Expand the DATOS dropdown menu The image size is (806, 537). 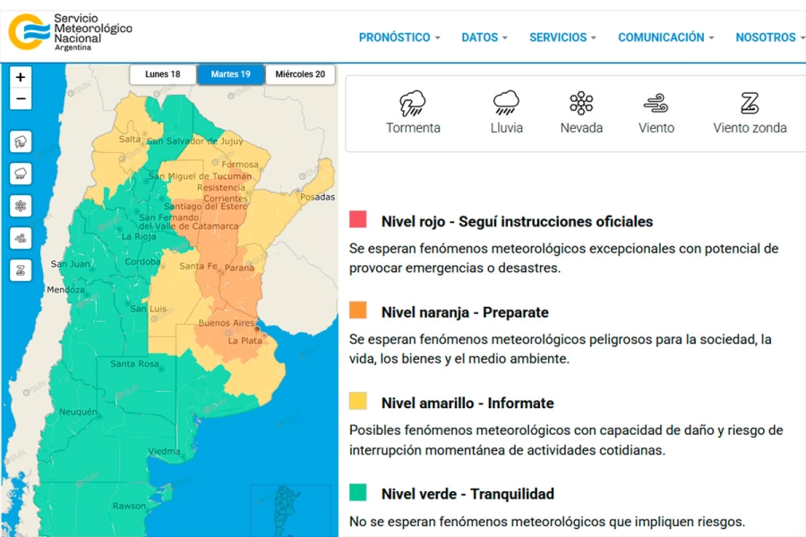(x=484, y=38)
